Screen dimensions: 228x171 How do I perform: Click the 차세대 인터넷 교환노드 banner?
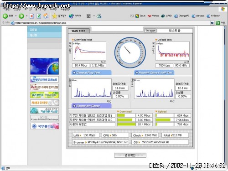tap(44, 79)
